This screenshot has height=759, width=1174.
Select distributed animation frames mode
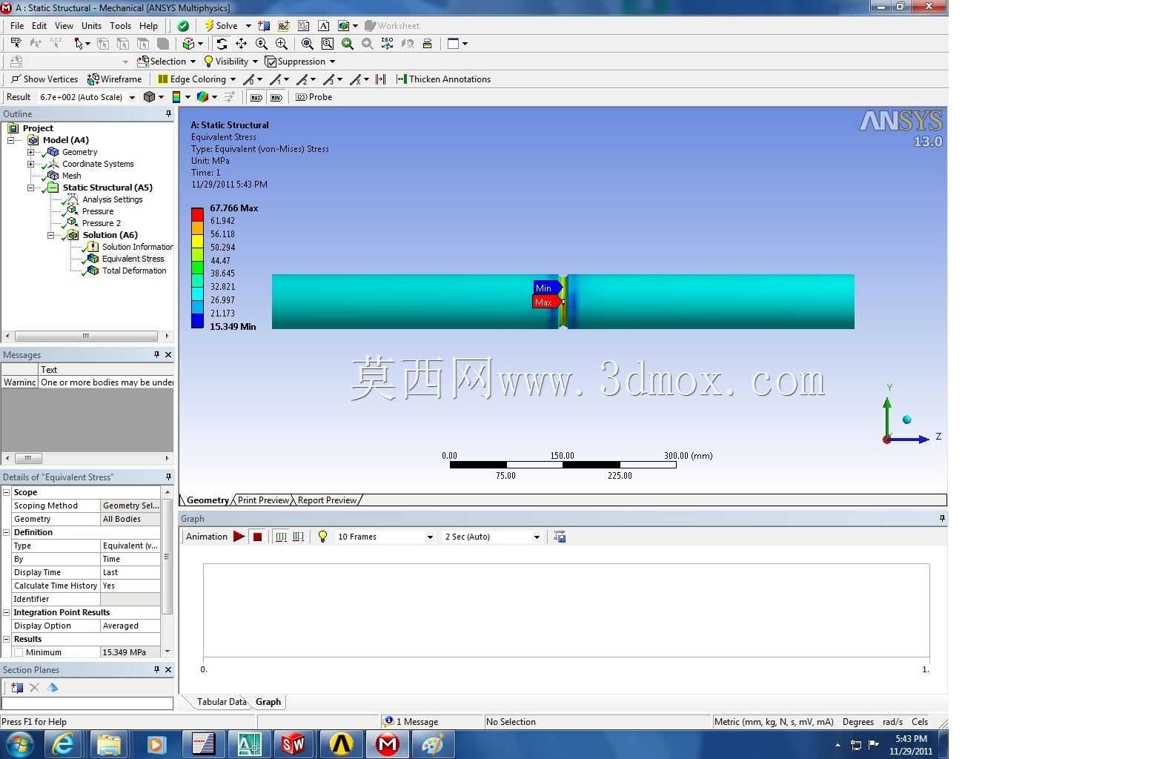click(x=281, y=537)
